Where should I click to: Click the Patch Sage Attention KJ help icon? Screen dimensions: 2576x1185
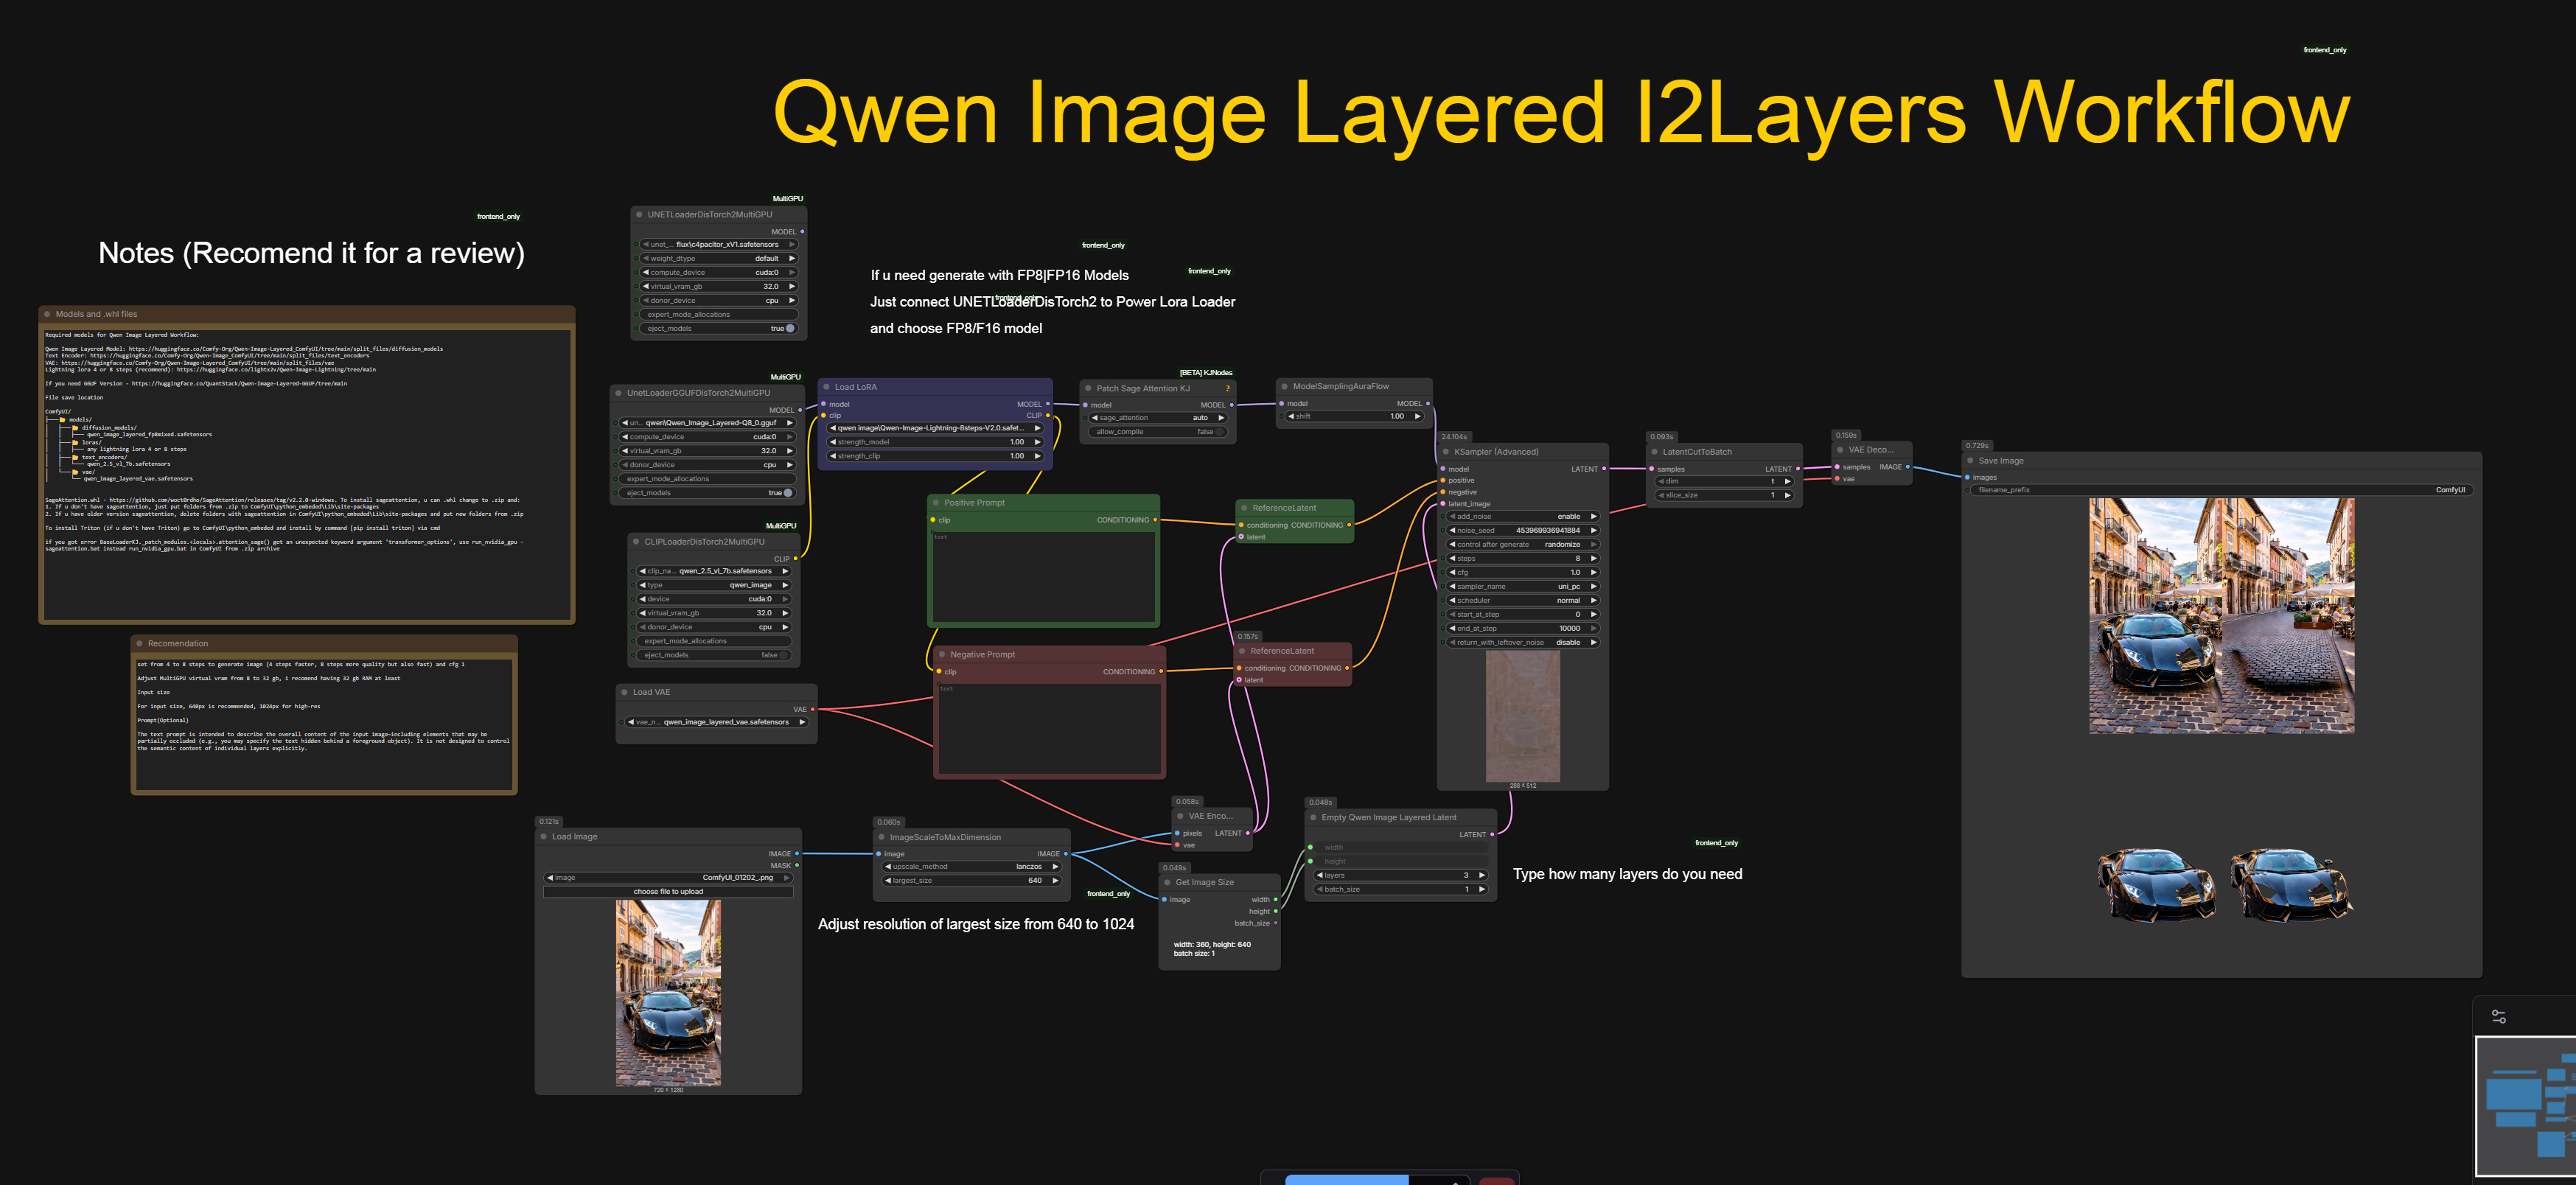(1227, 389)
